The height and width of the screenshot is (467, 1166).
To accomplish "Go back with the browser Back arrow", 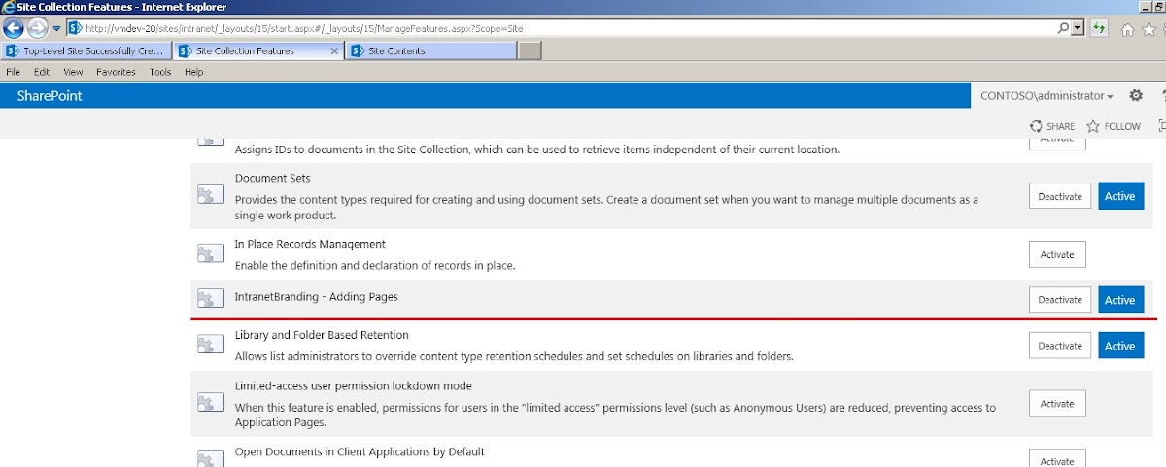I will click(14, 28).
